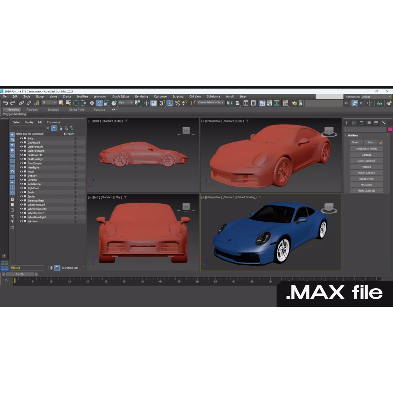Click the Perspective Match utility button

click(x=366, y=149)
